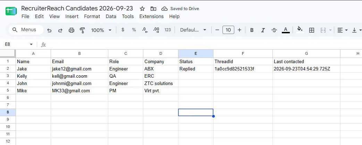Viewport: 362px width, 145px height.
Task: Decrease font size with minus button
Action: 217,30
